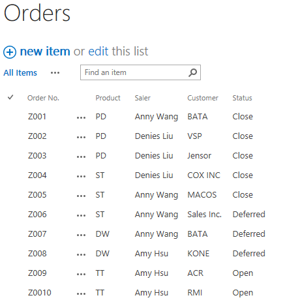Toggle the select-all checkmark in header
This screenshot has width=300, height=302.
pyautogui.click(x=10, y=97)
